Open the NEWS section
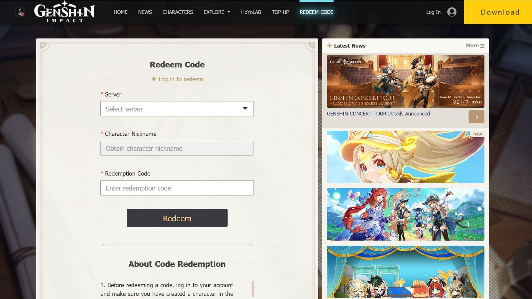The image size is (532, 299). 145,12
